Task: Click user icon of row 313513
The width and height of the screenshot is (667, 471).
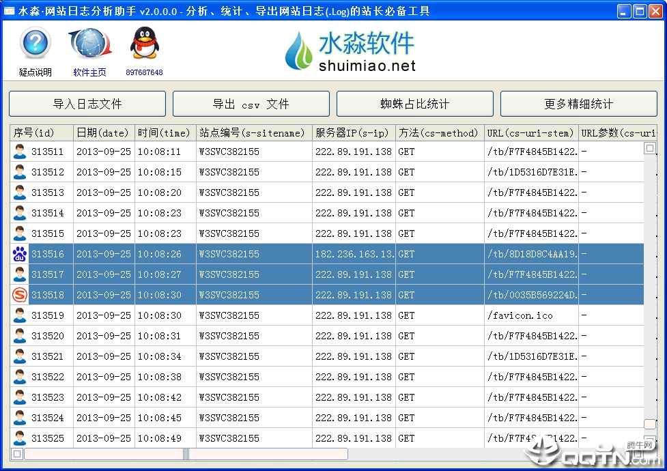Action: (20, 192)
